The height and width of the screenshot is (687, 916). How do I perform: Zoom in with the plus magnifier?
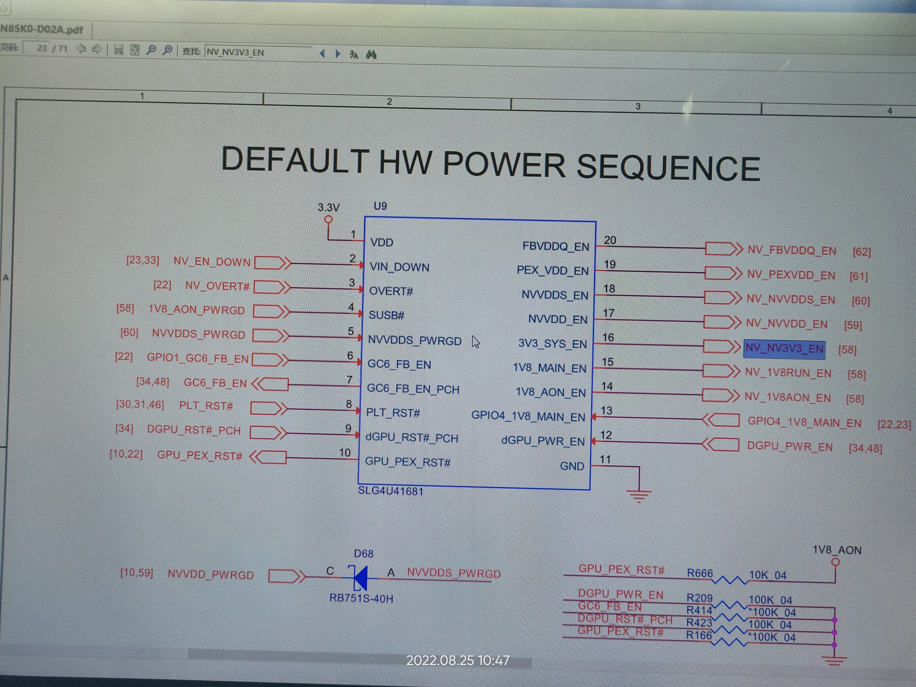168,50
